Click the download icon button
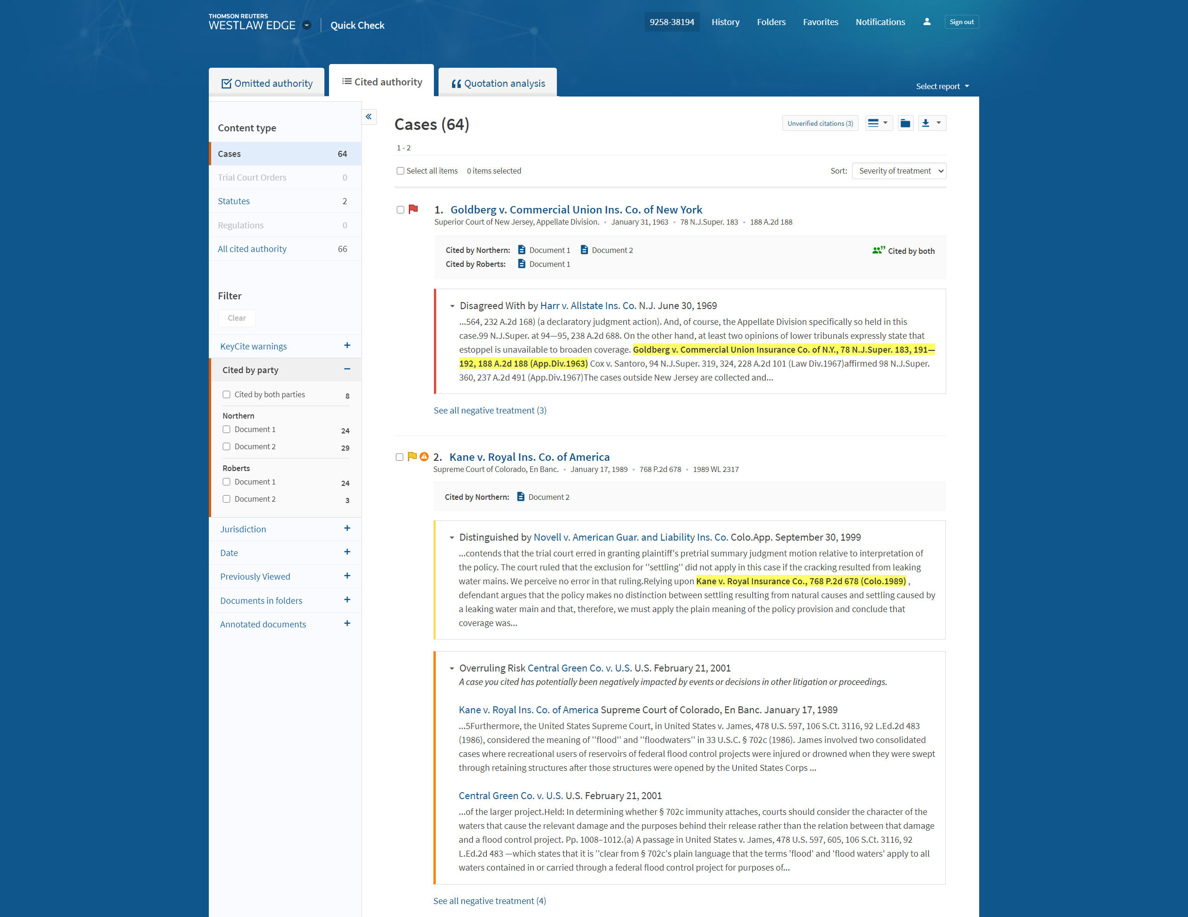Viewport: 1188px width, 917px height. 926,123
